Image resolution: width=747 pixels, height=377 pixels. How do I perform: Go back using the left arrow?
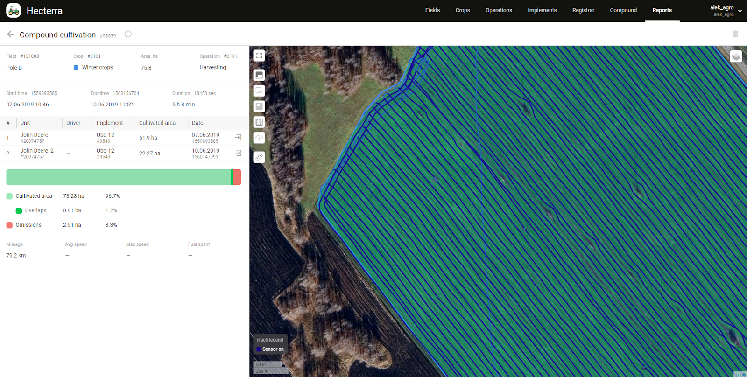coord(11,34)
